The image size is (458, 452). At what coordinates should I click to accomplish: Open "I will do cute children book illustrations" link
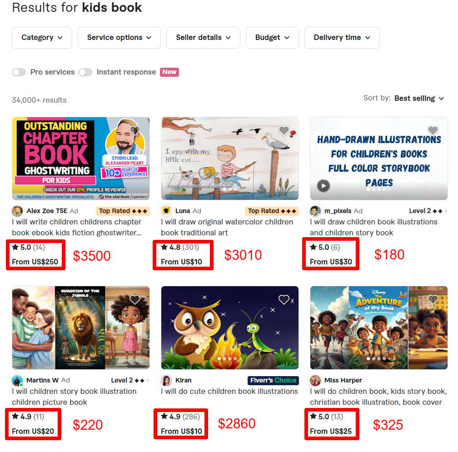[x=229, y=391]
